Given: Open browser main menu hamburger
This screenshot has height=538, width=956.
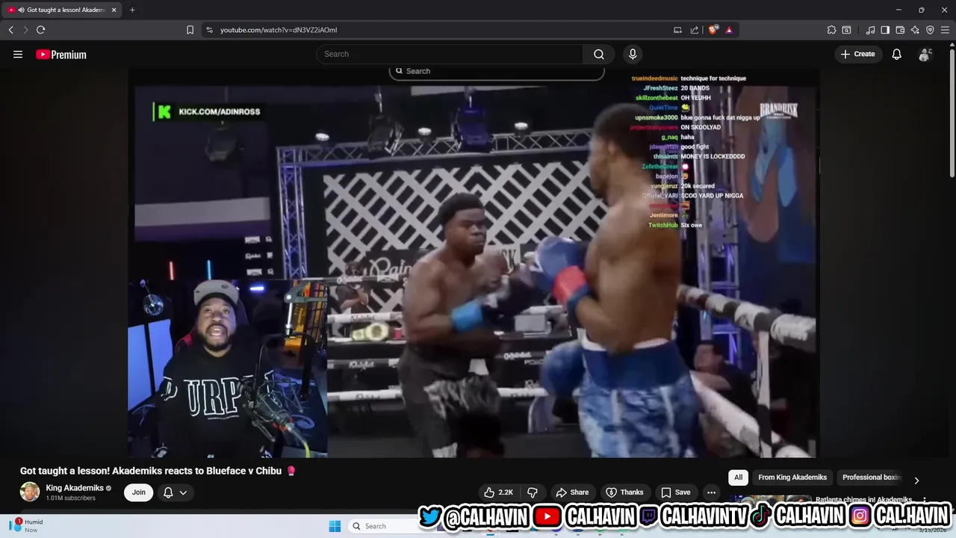Looking at the screenshot, I should coord(945,30).
